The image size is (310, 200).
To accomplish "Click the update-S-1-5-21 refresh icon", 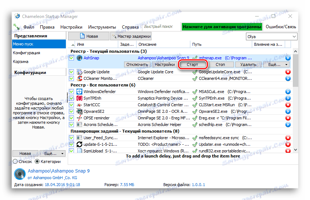I will [79, 144].
